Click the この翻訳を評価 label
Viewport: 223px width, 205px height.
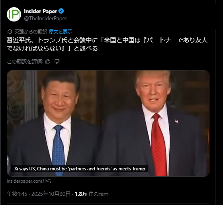[25, 62]
